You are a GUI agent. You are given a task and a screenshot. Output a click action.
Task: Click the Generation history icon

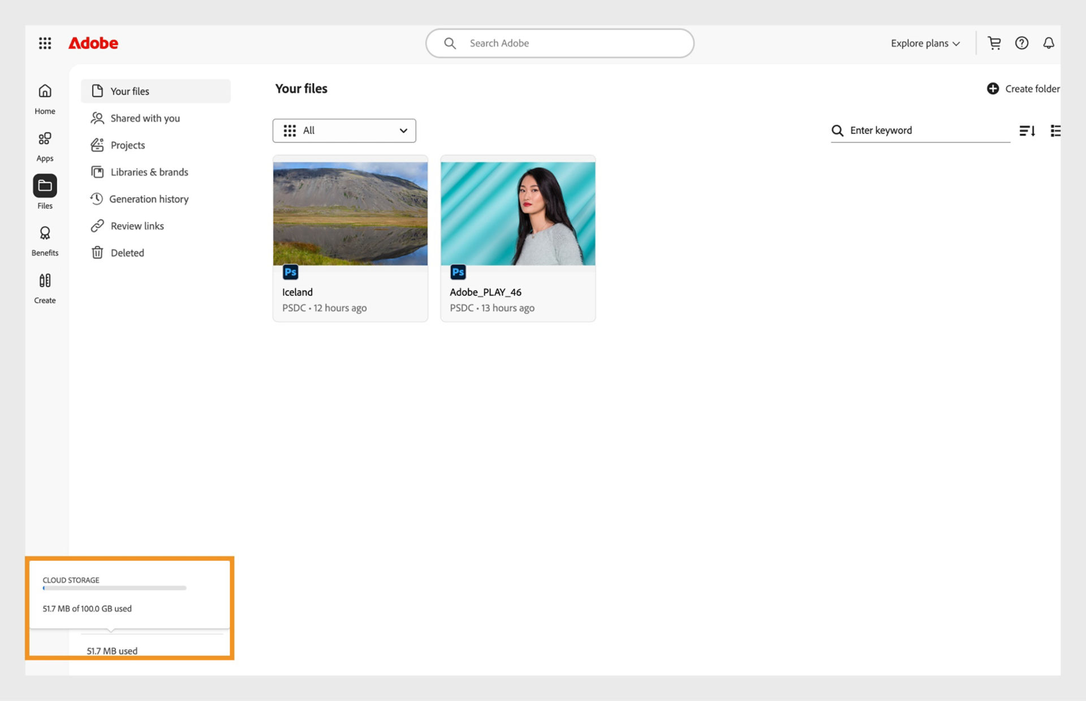(x=97, y=199)
